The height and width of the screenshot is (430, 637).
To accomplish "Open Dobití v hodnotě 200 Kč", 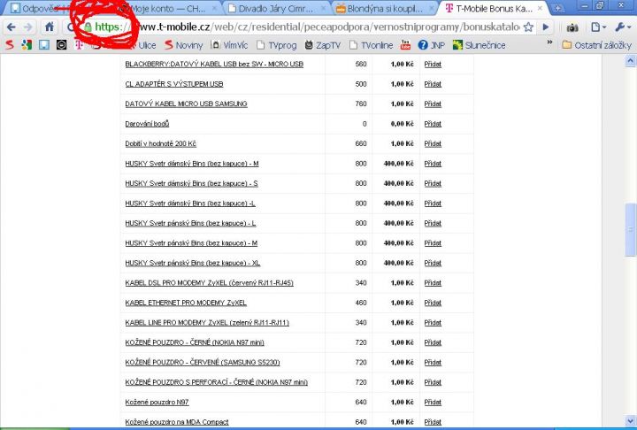I will 160,144.
